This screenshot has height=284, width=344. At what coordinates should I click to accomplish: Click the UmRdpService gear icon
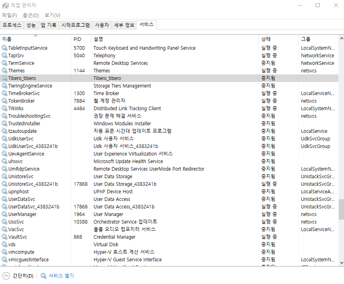point(4,169)
